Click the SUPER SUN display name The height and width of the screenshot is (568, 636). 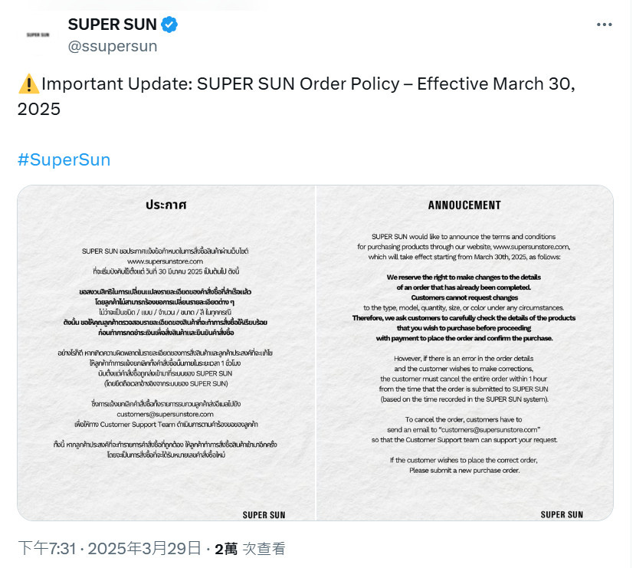coord(112,25)
